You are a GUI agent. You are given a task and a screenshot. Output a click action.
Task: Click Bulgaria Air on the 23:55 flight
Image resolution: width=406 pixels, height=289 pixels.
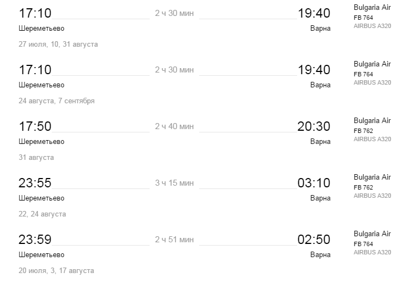point(372,177)
